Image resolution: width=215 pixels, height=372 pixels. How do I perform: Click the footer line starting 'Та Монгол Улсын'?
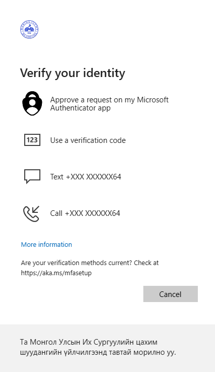89,342
